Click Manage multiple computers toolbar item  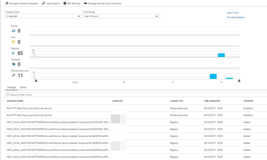point(22,3)
